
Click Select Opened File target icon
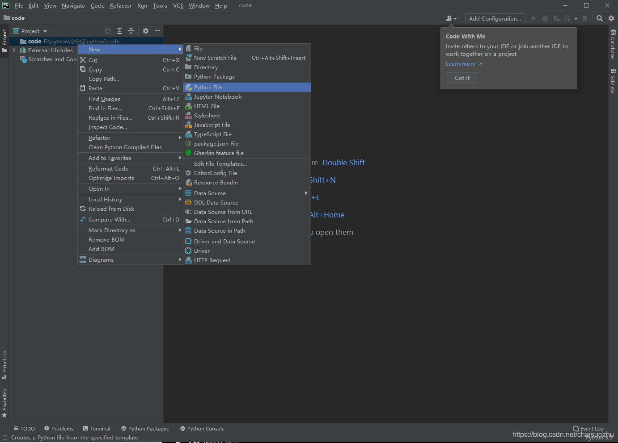click(108, 31)
